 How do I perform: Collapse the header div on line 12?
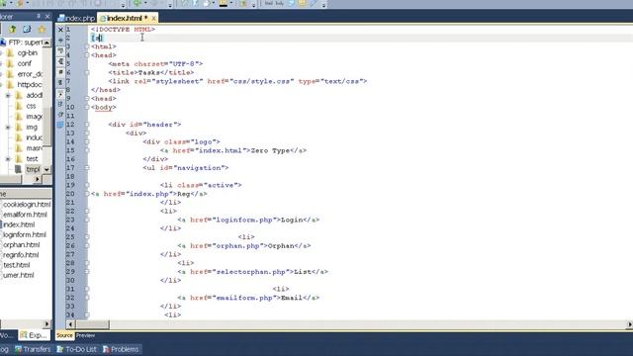click(x=87, y=125)
